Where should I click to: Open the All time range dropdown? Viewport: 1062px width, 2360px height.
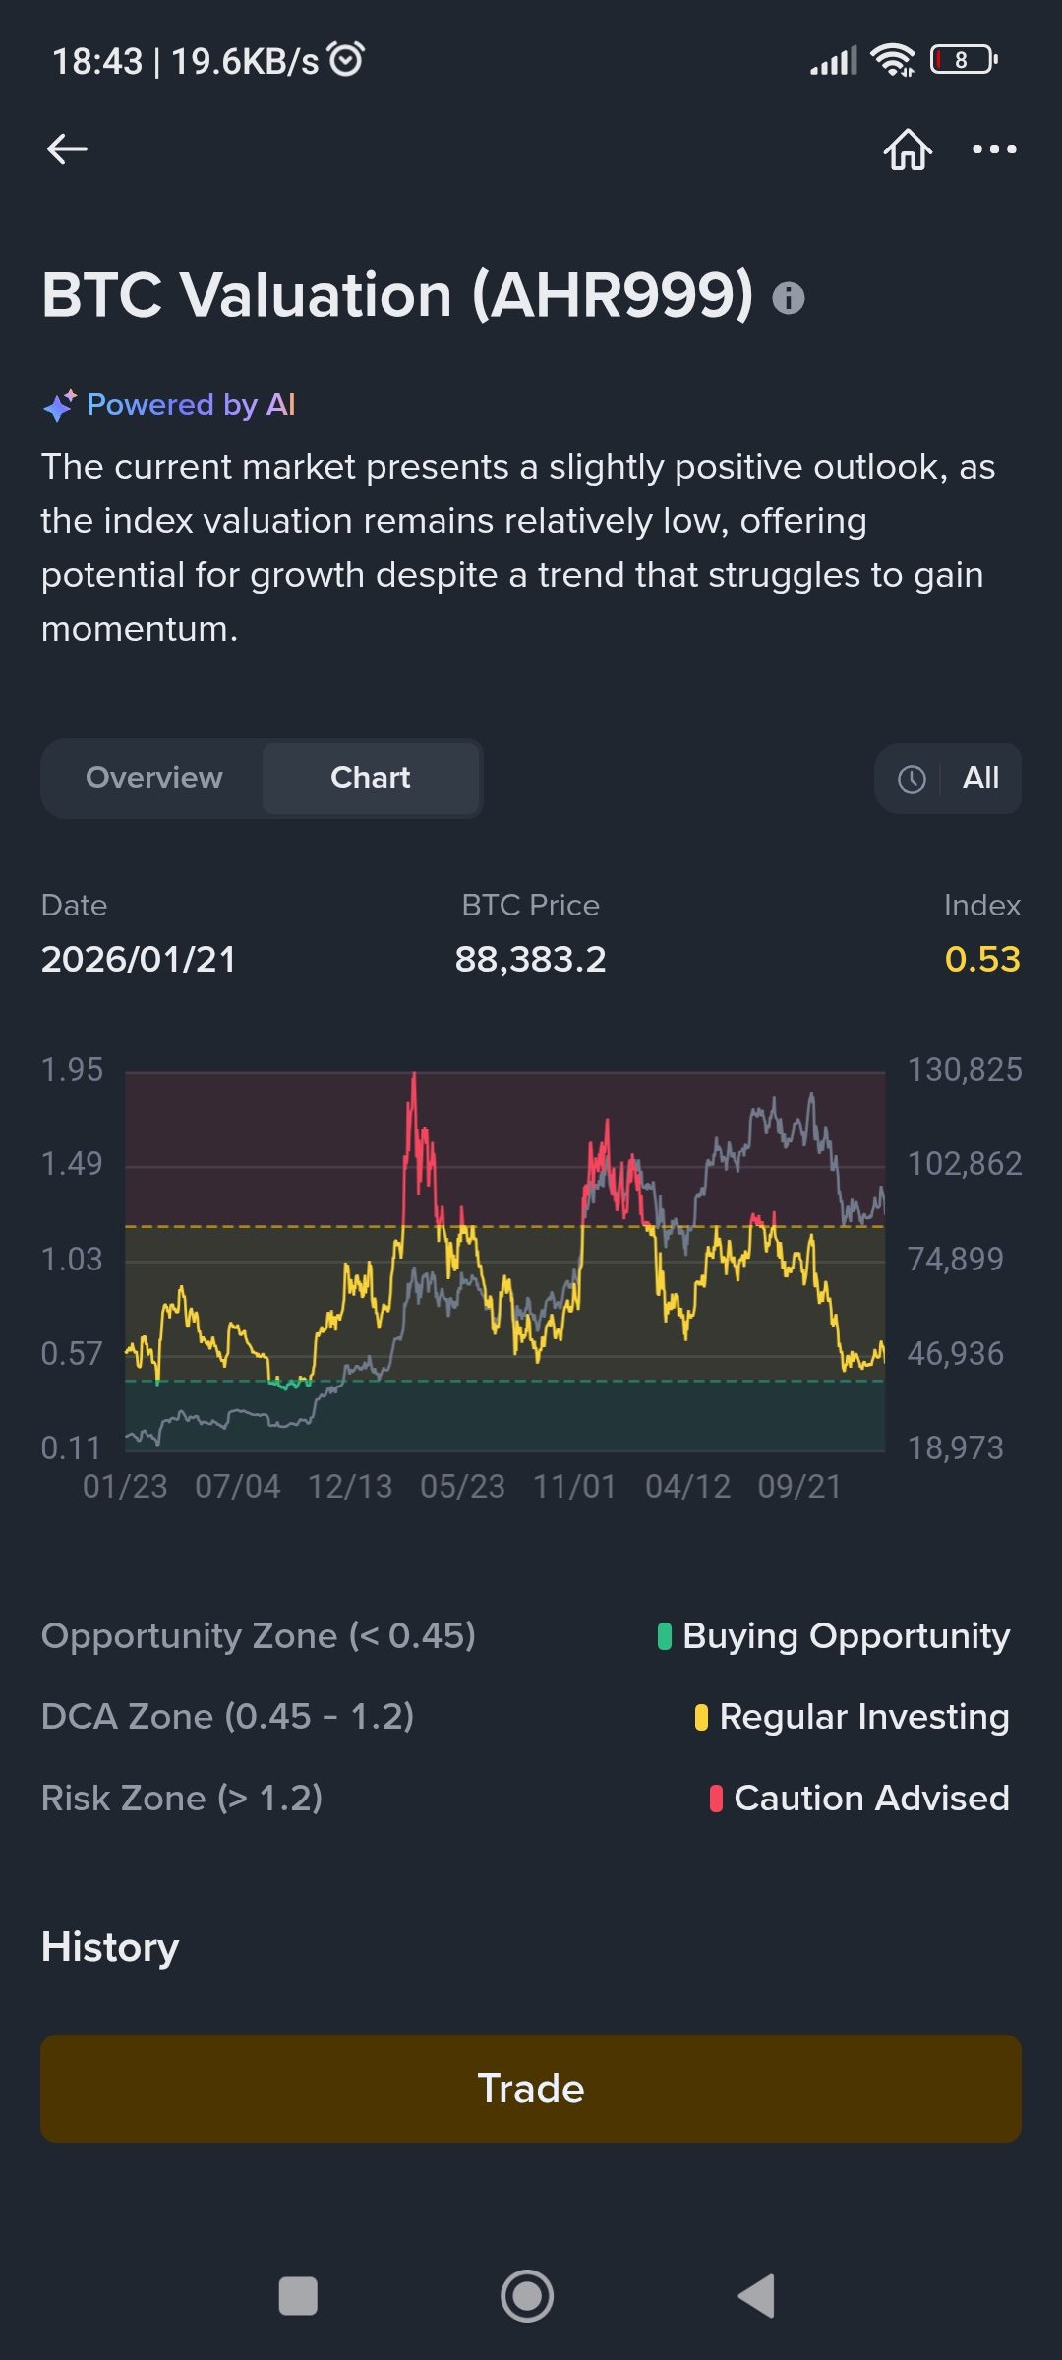pyautogui.click(x=980, y=778)
